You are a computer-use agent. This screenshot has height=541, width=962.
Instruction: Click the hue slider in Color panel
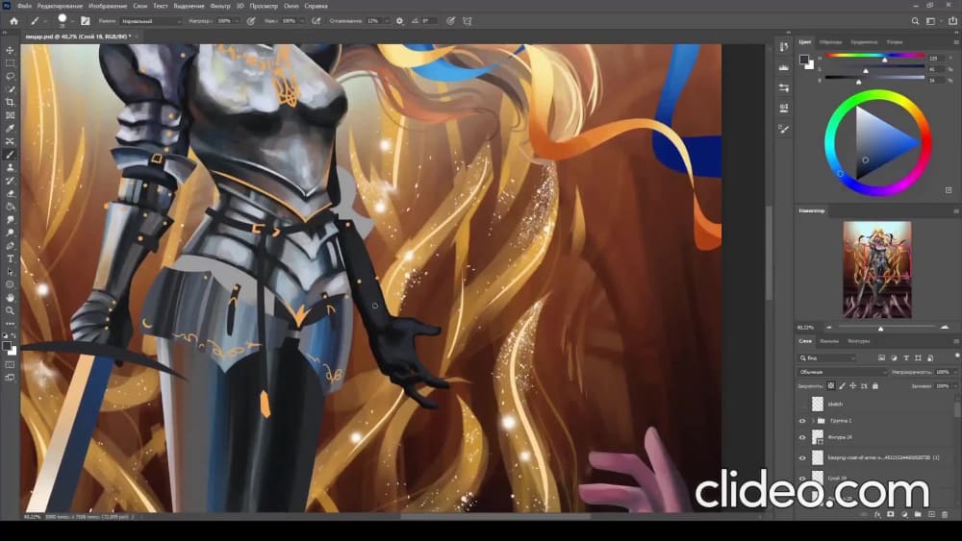pyautogui.click(x=875, y=55)
